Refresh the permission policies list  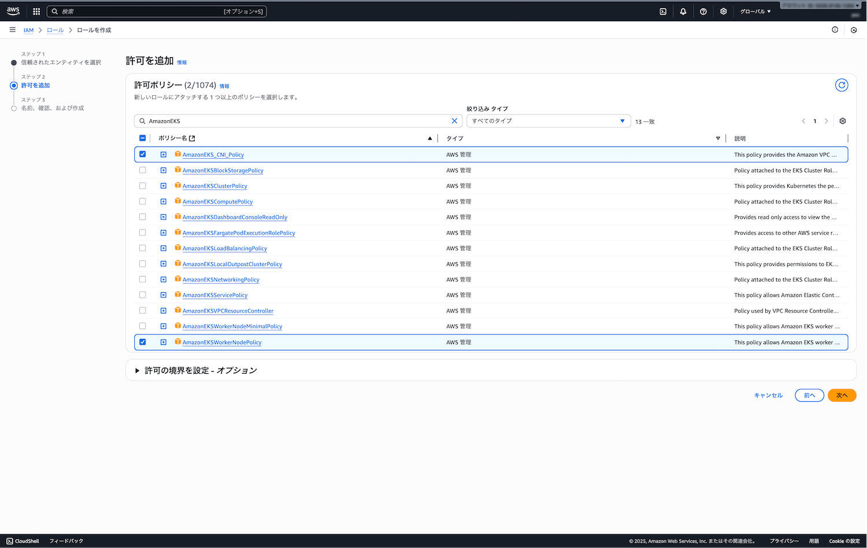842,85
